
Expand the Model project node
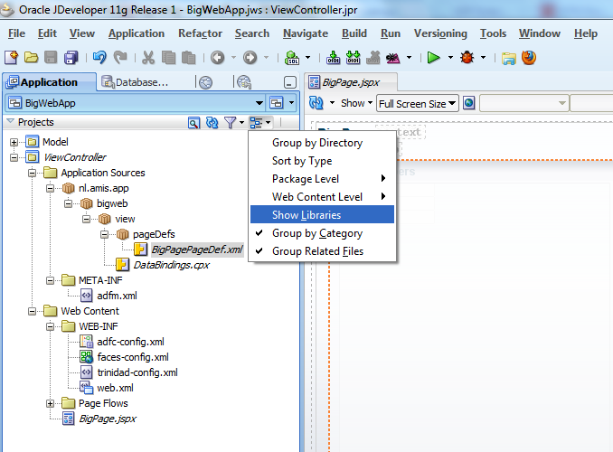(x=14, y=142)
